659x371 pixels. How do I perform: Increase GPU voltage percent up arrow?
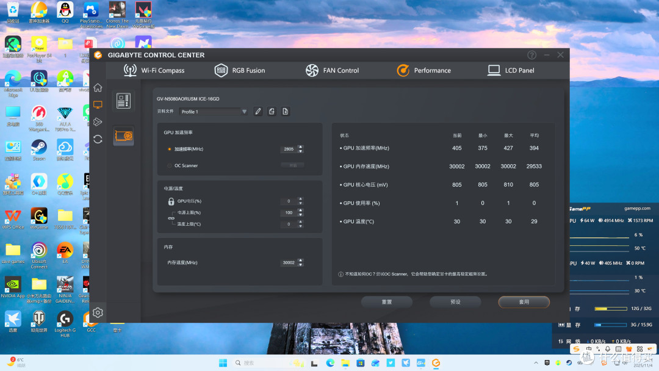[x=300, y=199]
